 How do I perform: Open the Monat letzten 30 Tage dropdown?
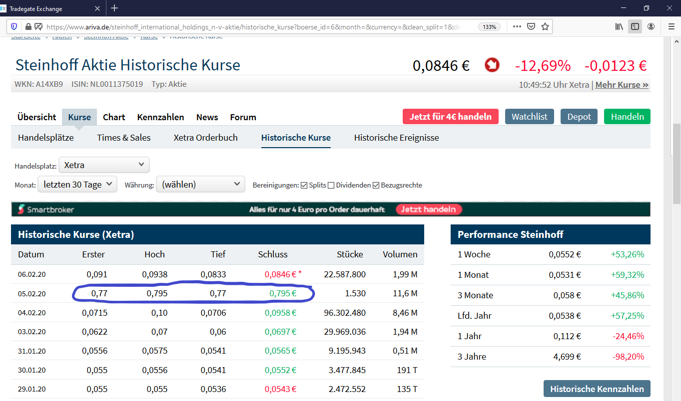[77, 185]
